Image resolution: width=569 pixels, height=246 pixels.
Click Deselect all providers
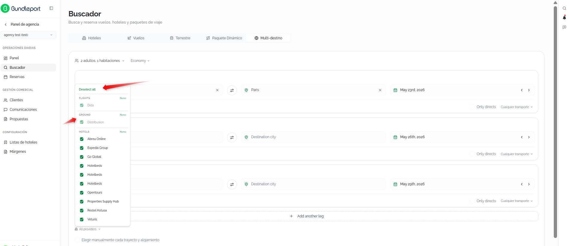[x=87, y=89]
